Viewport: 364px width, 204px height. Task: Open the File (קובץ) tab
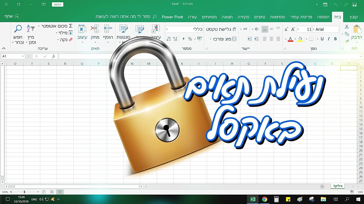coord(354,17)
